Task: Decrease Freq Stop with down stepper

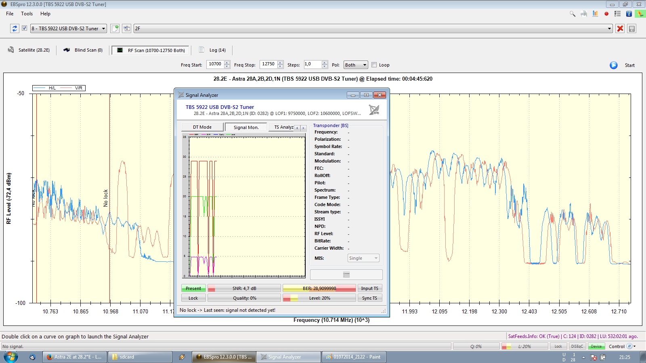Action: (x=280, y=67)
